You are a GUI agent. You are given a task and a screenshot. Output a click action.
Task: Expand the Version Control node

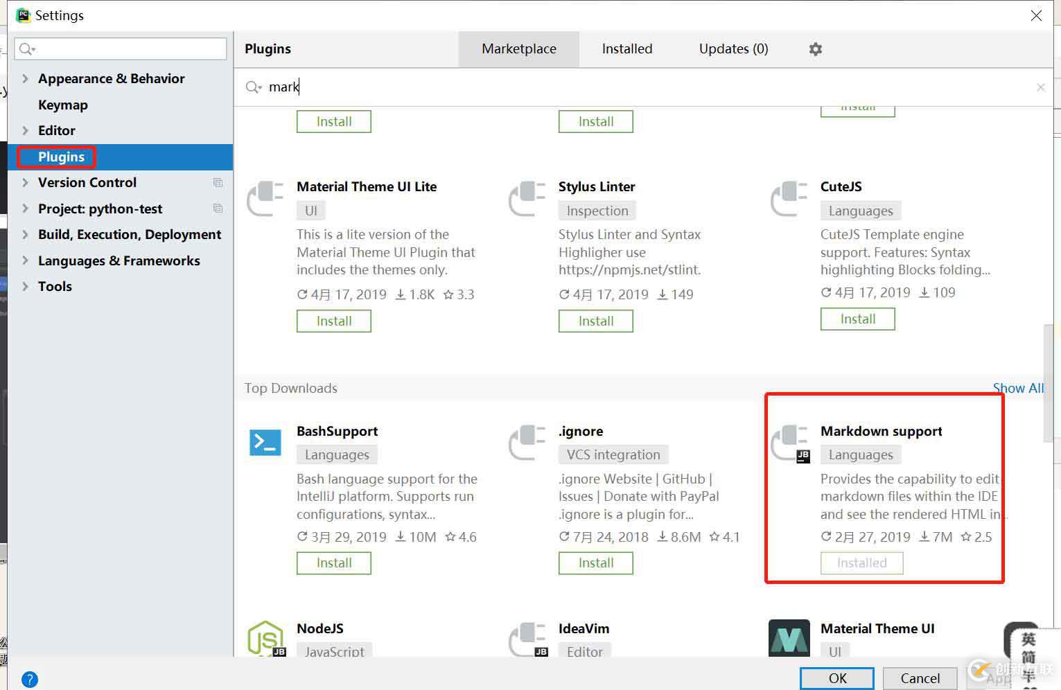click(x=25, y=183)
